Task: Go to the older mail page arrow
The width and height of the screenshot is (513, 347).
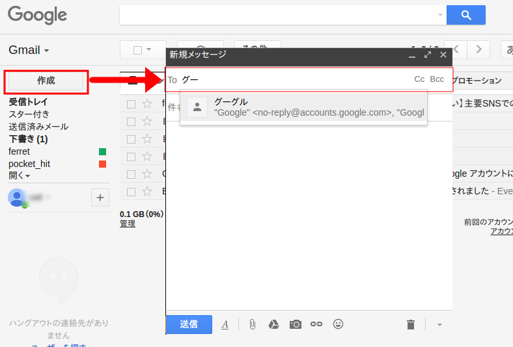Action: pyautogui.click(x=478, y=49)
